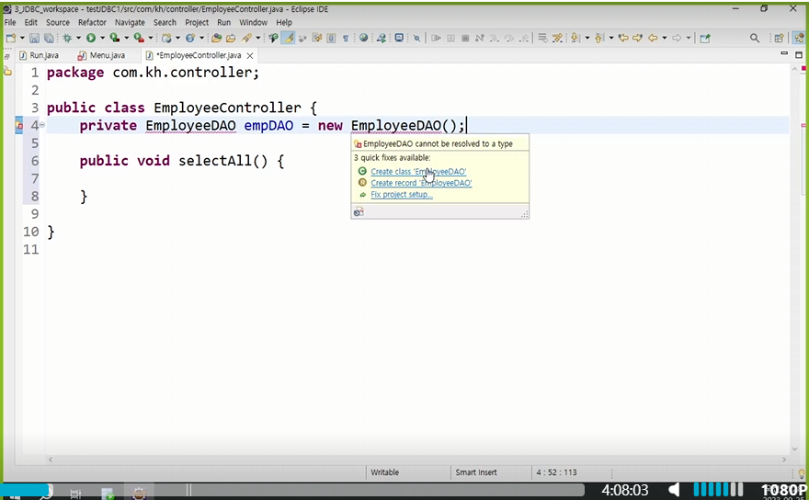This screenshot has width=809, height=500.
Task: Click the Search flashlight toolbar icon
Action: 246,38
